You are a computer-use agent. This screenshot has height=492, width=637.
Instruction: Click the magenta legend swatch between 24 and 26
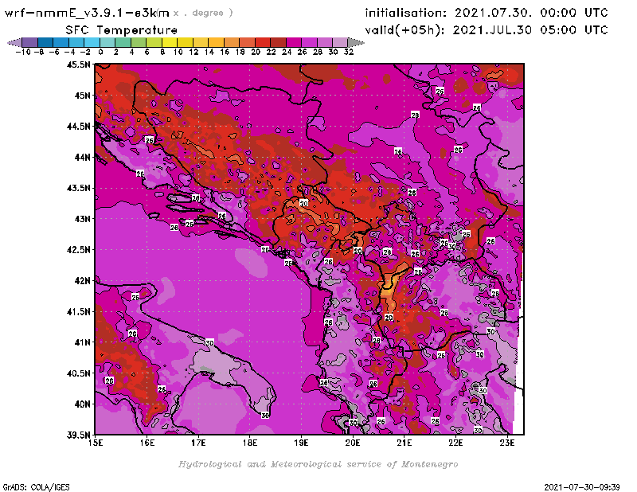(294, 42)
